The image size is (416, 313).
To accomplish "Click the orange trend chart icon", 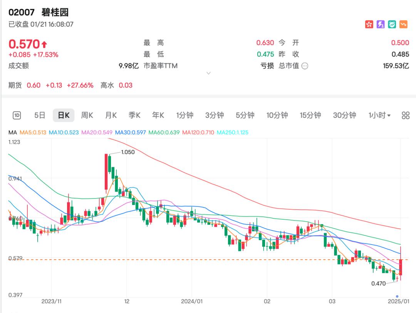I will coord(403,24).
